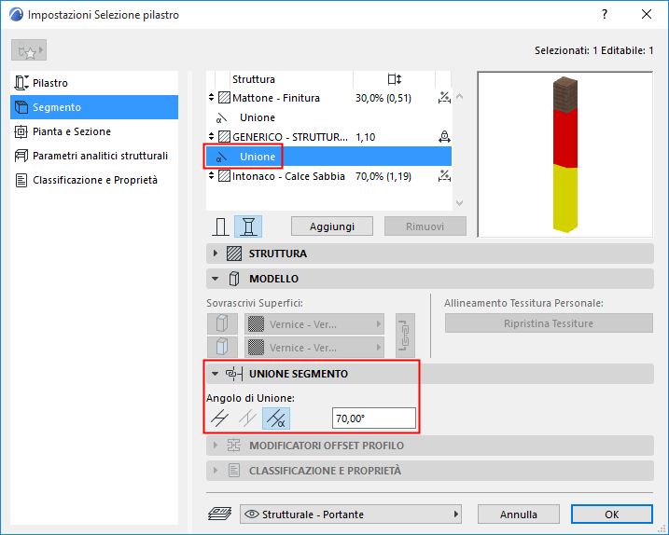
Task: Expand MODIFICATORI OFFSET PROFILO panel
Action: (216, 446)
